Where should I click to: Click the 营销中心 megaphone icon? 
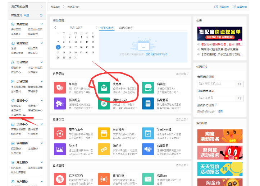13,100
